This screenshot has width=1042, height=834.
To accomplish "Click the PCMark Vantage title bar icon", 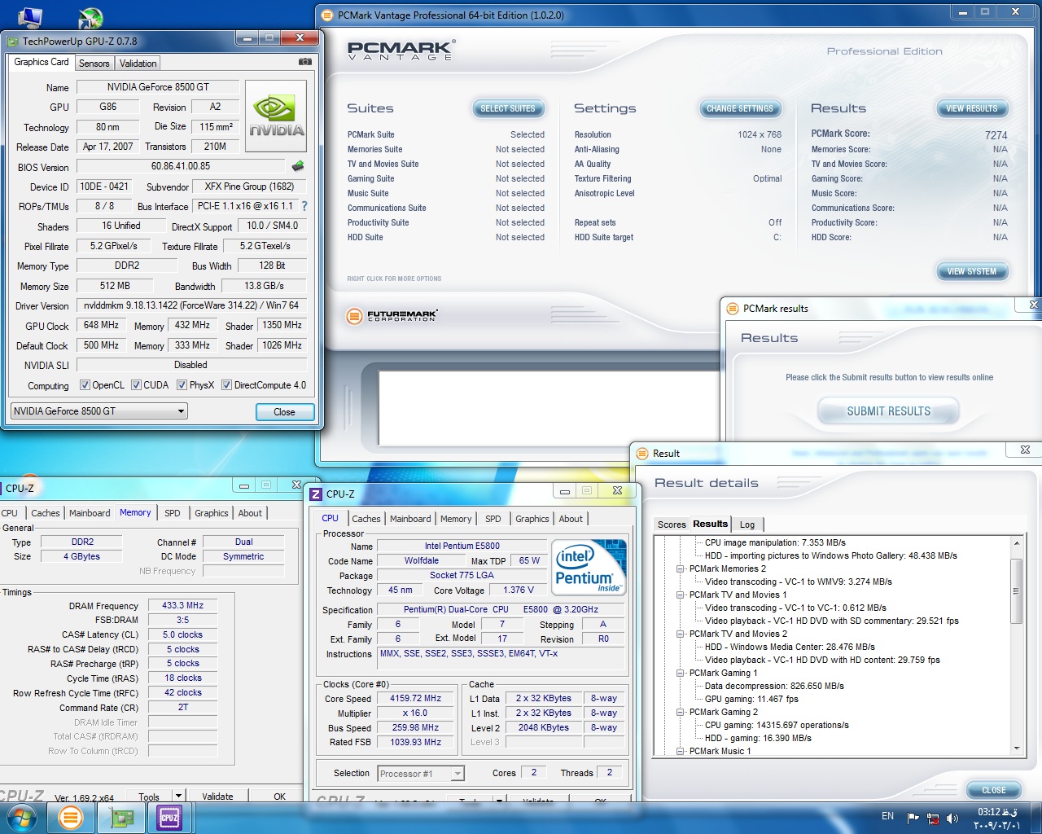I will pos(327,15).
